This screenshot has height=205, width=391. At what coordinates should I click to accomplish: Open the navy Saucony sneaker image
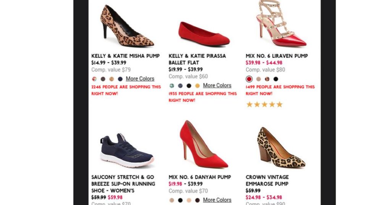[x=127, y=151]
